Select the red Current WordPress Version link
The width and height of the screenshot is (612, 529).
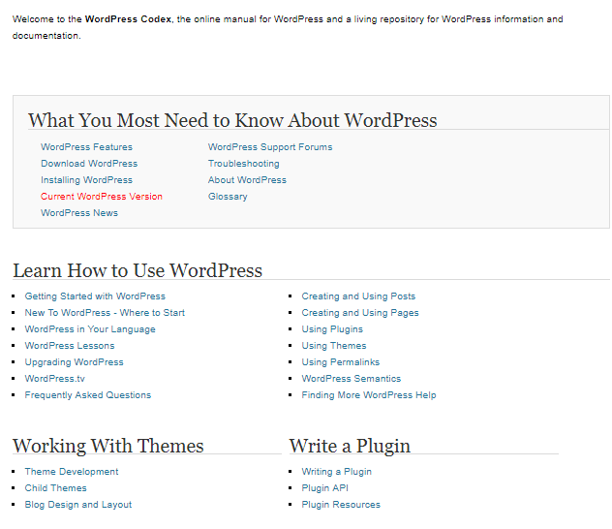coord(102,197)
